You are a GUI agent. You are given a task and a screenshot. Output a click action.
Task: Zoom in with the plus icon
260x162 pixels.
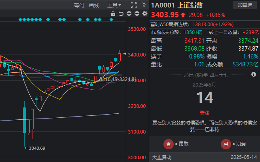pos(129,13)
